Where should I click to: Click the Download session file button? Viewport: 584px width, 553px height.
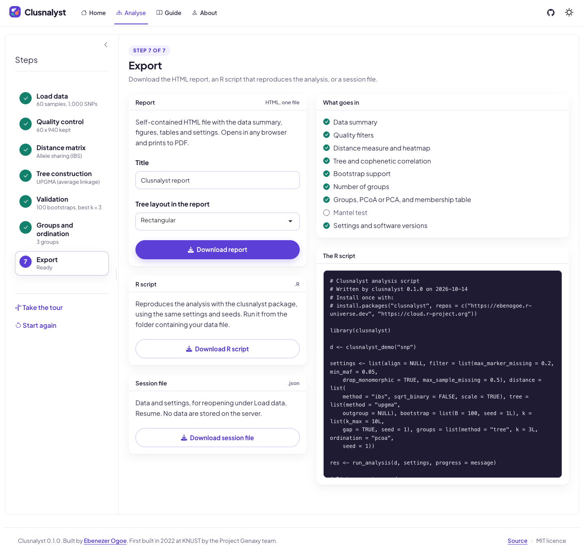(217, 438)
